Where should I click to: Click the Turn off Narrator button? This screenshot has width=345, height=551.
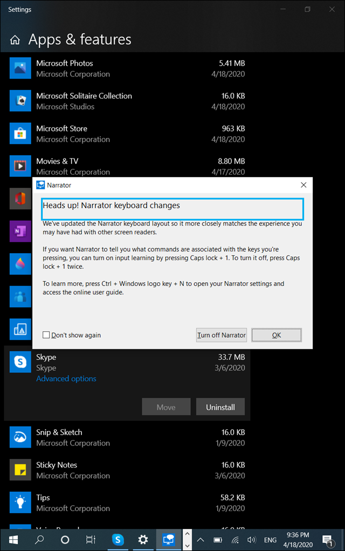[222, 335]
